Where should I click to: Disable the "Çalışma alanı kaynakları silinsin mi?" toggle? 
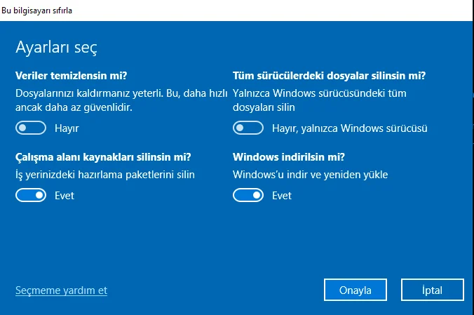pyautogui.click(x=31, y=196)
